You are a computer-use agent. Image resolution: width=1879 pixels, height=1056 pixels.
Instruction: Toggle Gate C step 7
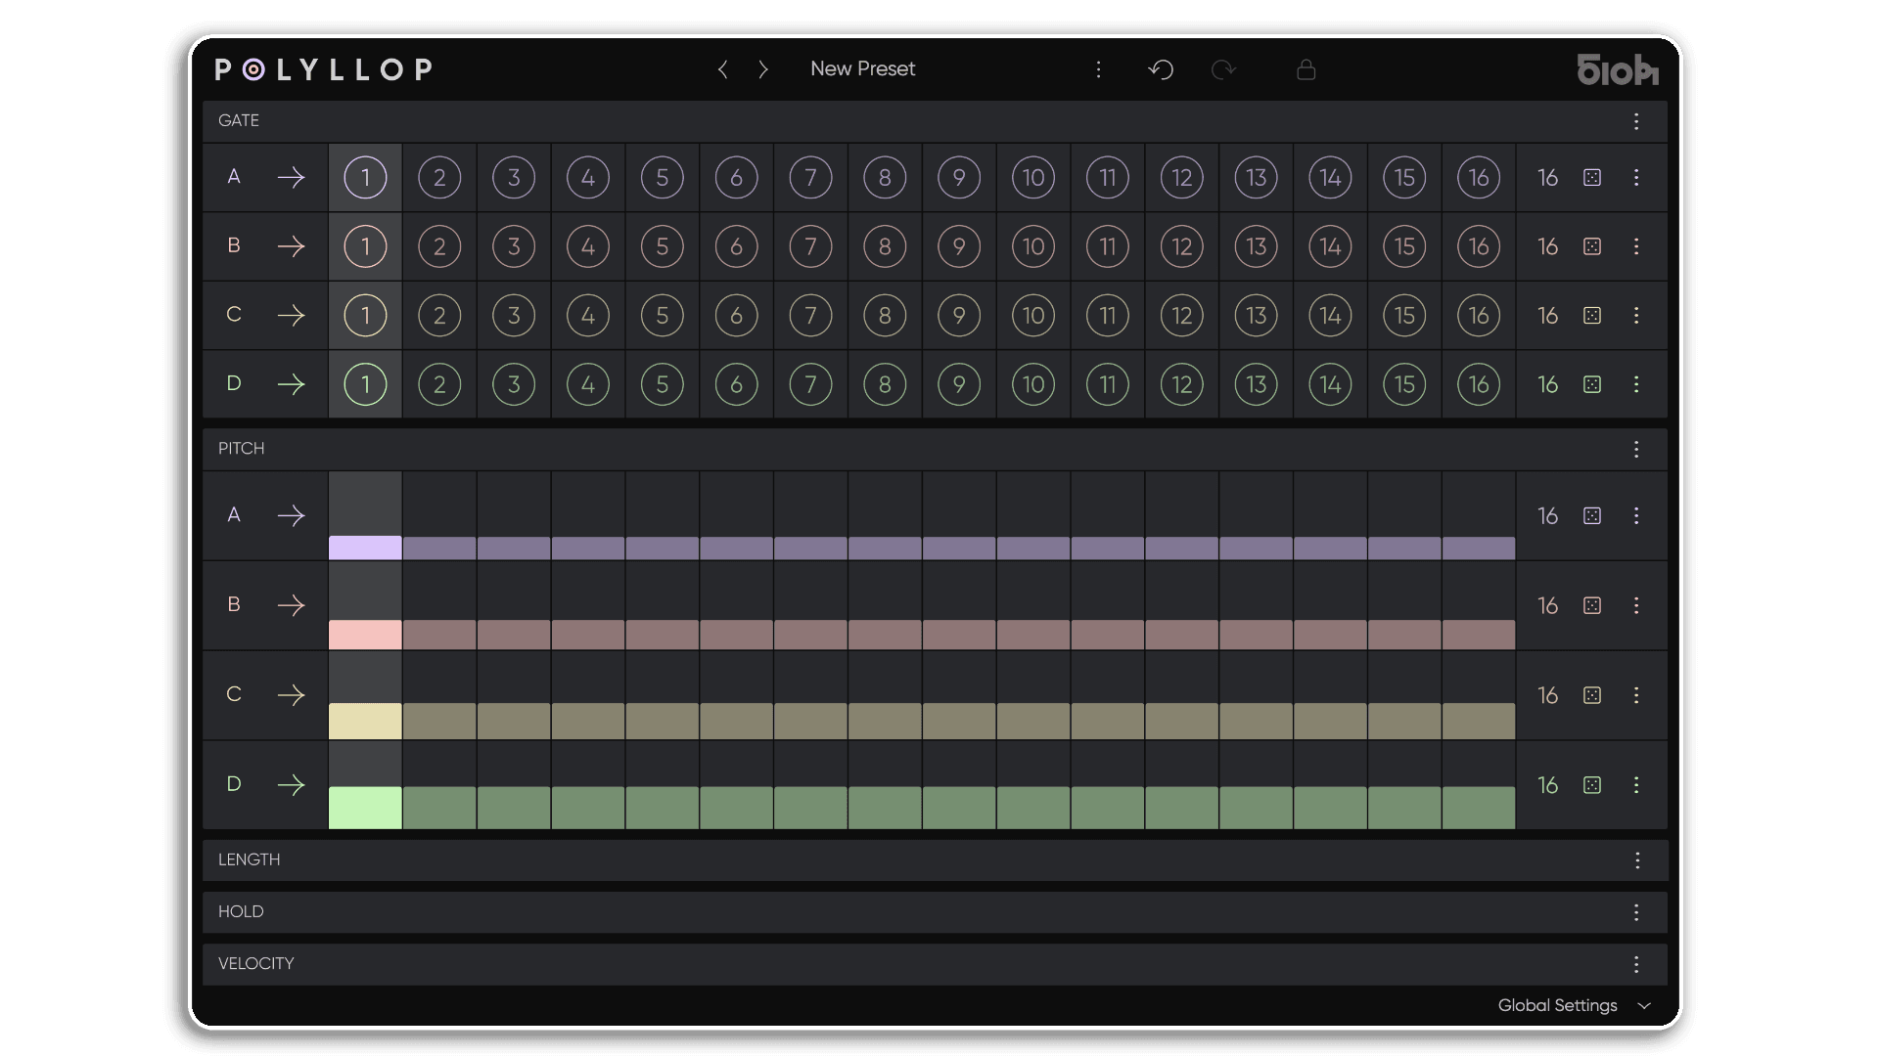point(810,316)
